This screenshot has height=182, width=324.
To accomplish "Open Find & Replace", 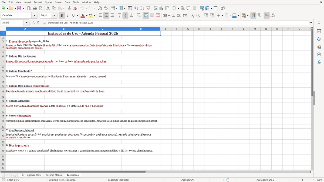I will click(x=100, y=8).
